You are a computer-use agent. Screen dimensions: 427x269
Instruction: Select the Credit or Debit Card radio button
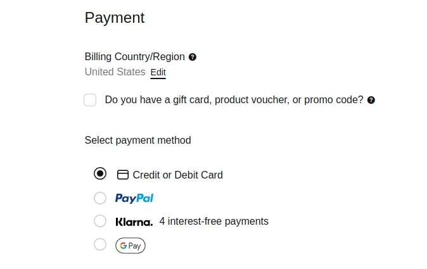pos(99,173)
